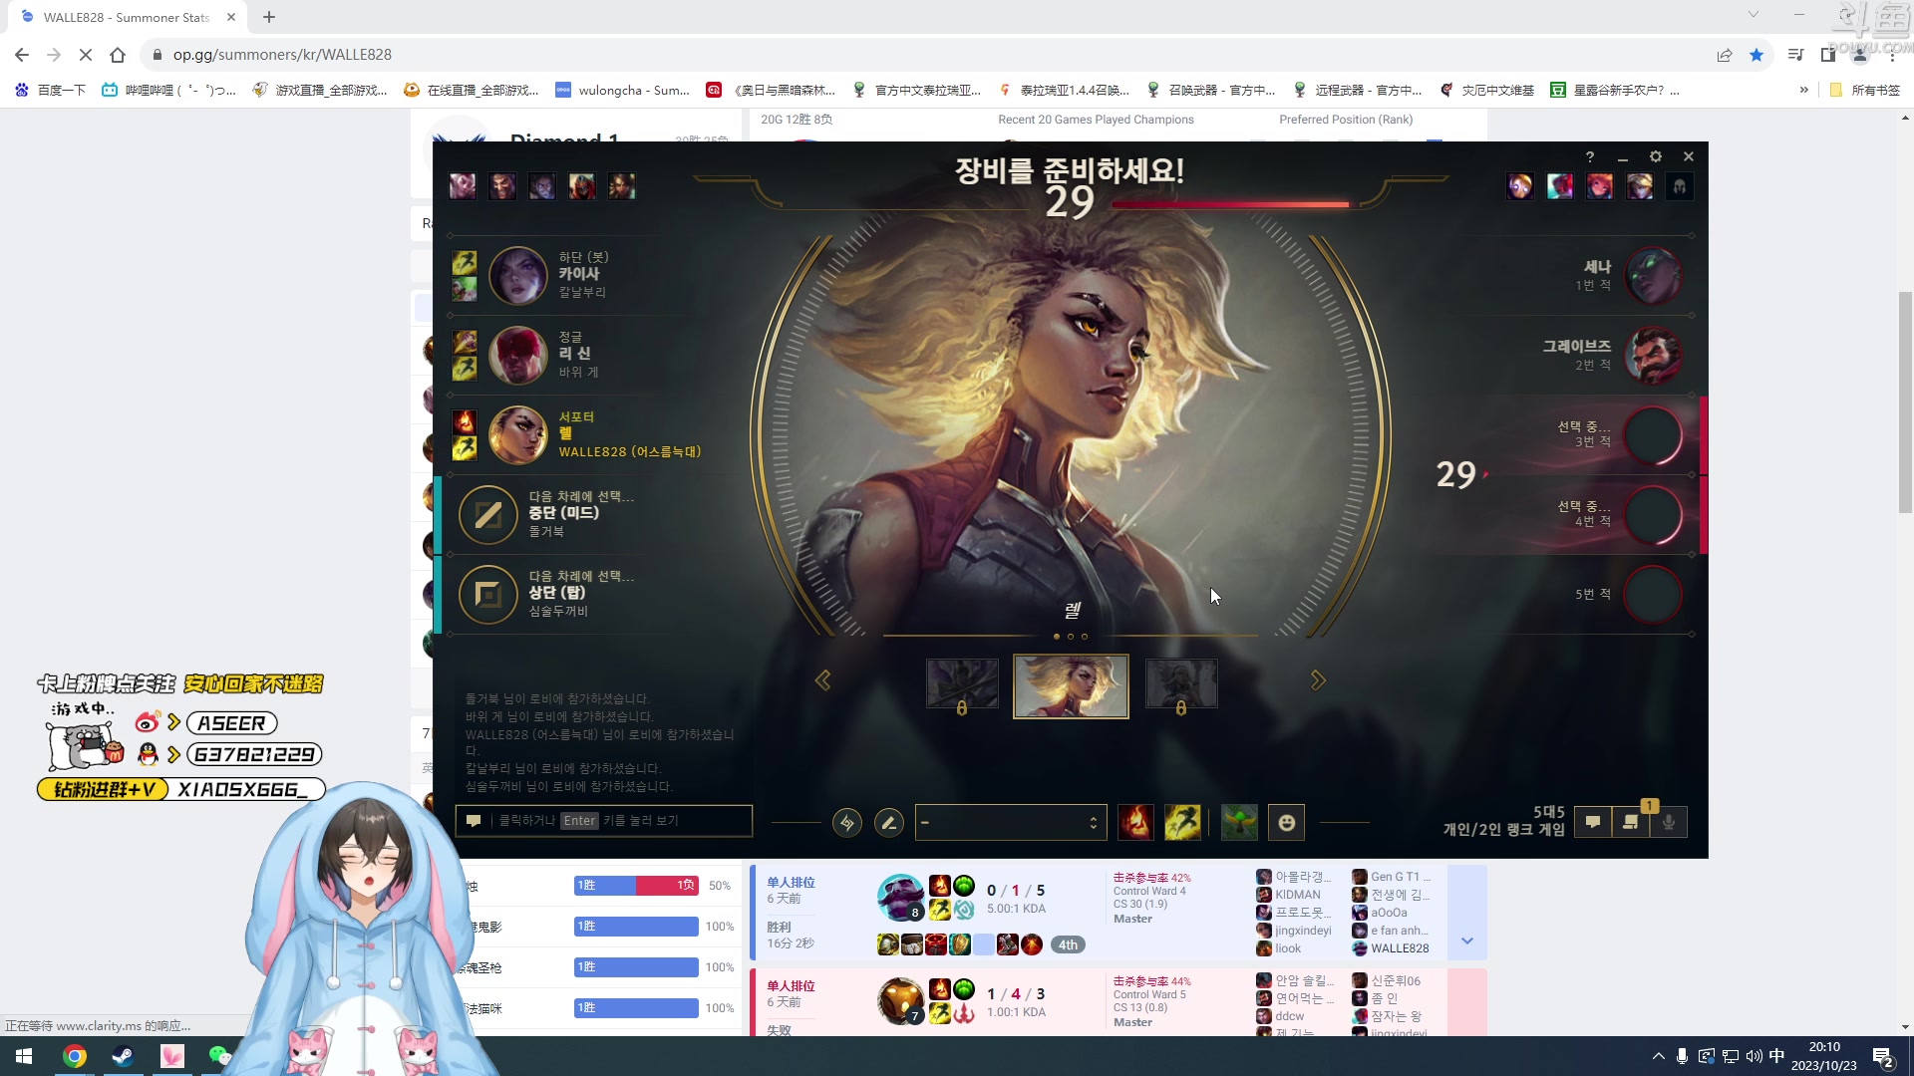Open the Windows Start menu
This screenshot has height=1076, width=1914.
(x=24, y=1056)
